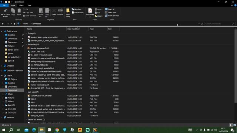Click This PC in address breadcrumb
Viewport: 237px width, 133px height.
click(25, 24)
